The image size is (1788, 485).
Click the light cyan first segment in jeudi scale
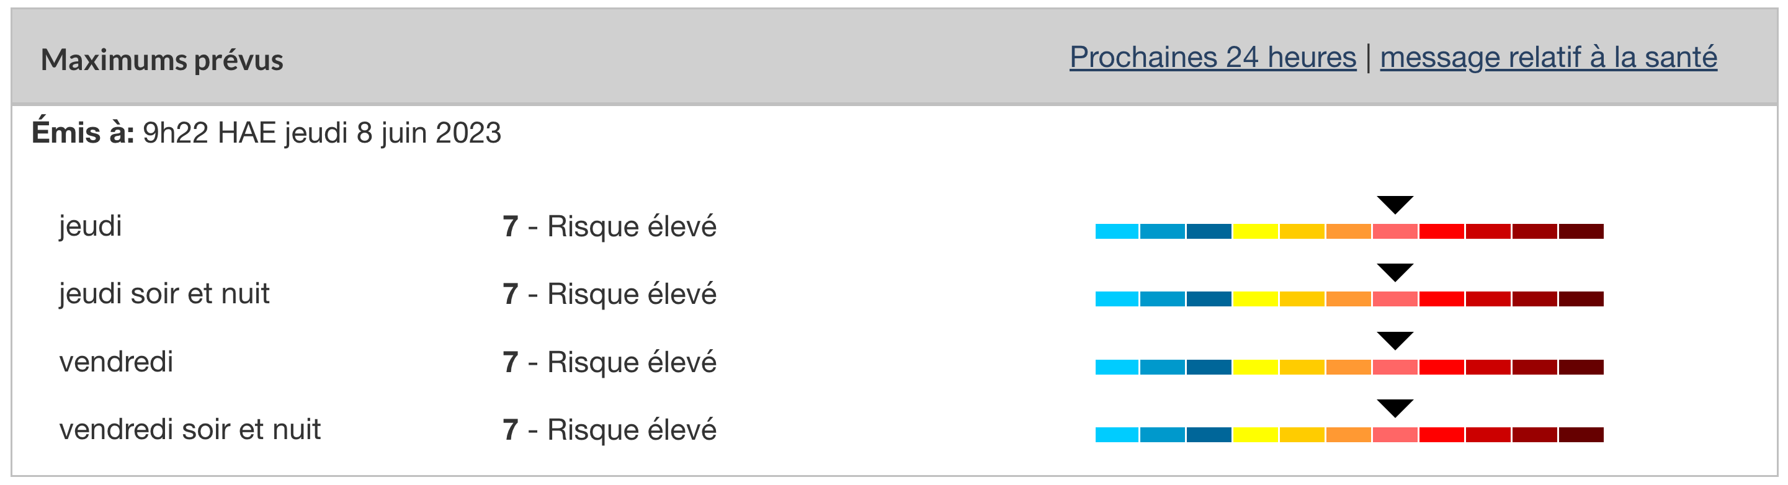[x=1117, y=232]
